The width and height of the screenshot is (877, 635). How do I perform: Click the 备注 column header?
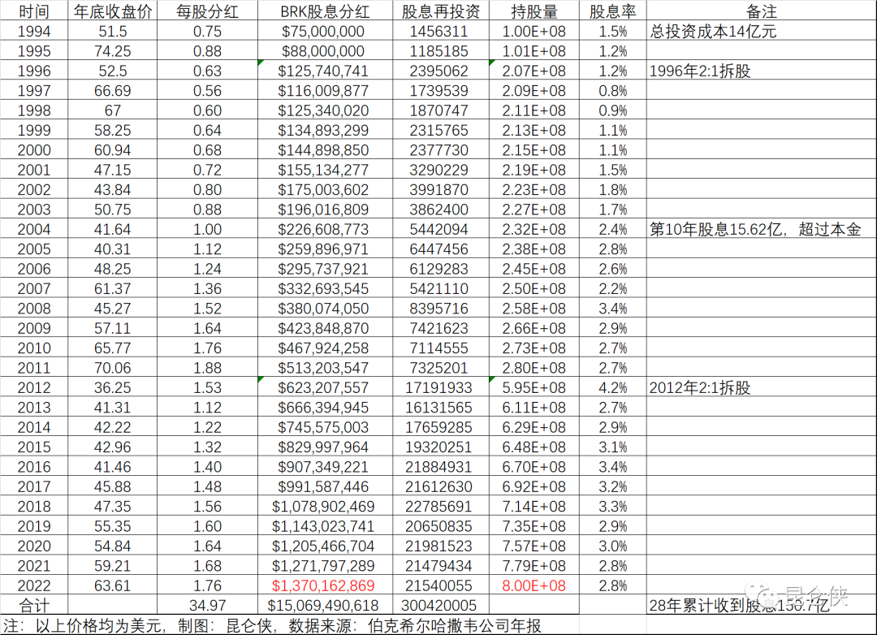(x=761, y=11)
